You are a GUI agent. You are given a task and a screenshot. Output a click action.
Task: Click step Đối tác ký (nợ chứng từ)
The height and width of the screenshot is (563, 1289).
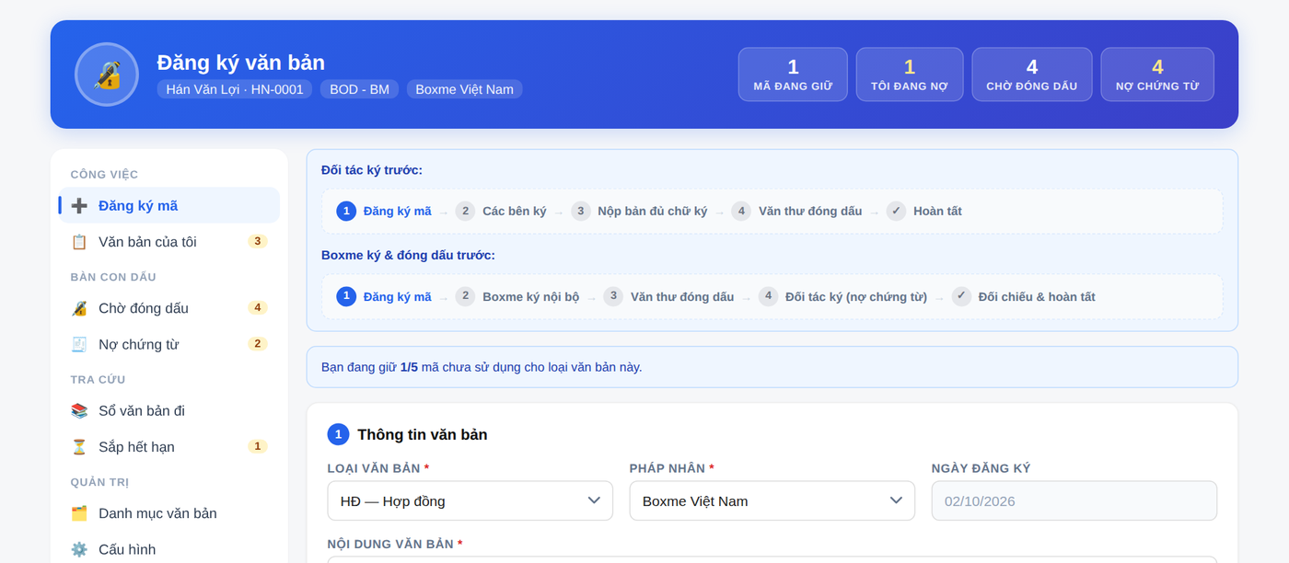coord(843,296)
